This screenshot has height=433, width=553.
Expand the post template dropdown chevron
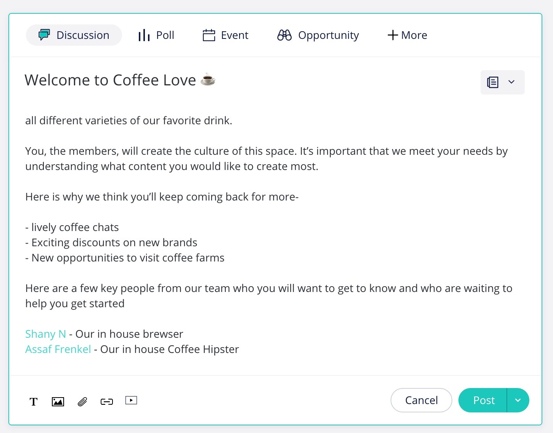(x=511, y=82)
